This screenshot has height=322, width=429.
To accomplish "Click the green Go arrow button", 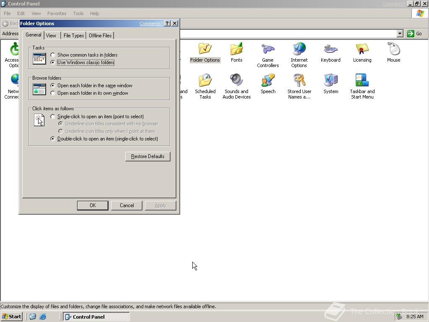I will point(411,34).
